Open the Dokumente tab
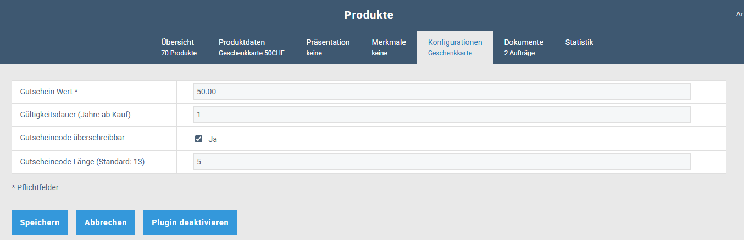This screenshot has width=744, height=240. click(523, 47)
